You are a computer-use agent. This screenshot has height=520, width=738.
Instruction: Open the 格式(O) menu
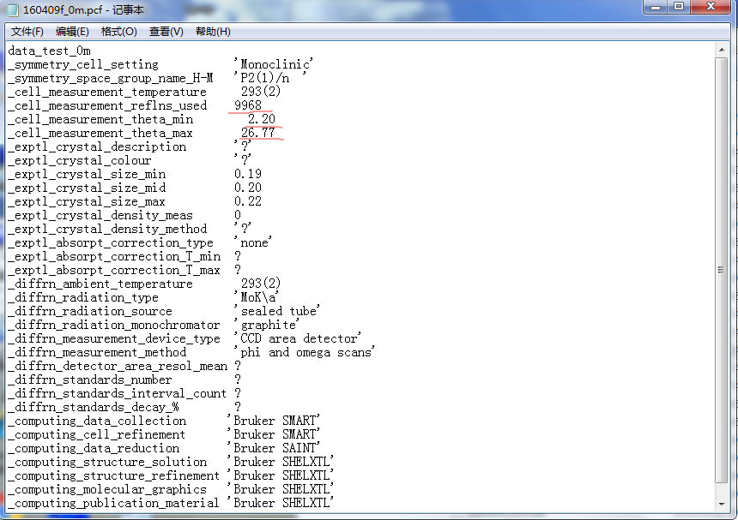point(119,32)
